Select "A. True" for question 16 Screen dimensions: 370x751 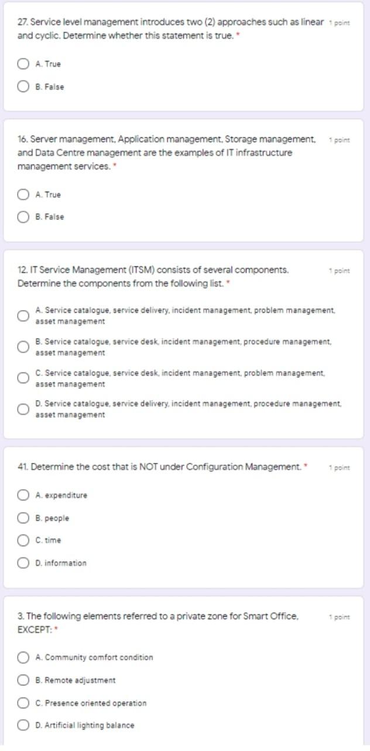23,194
